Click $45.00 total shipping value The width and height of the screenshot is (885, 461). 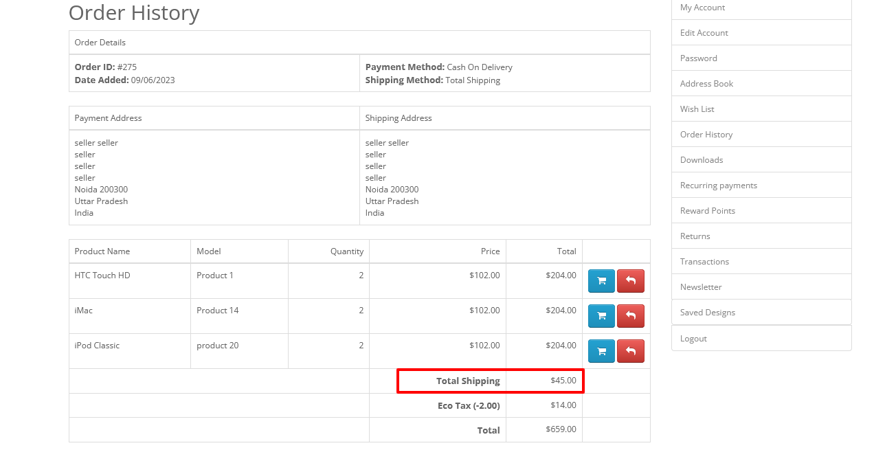point(563,380)
